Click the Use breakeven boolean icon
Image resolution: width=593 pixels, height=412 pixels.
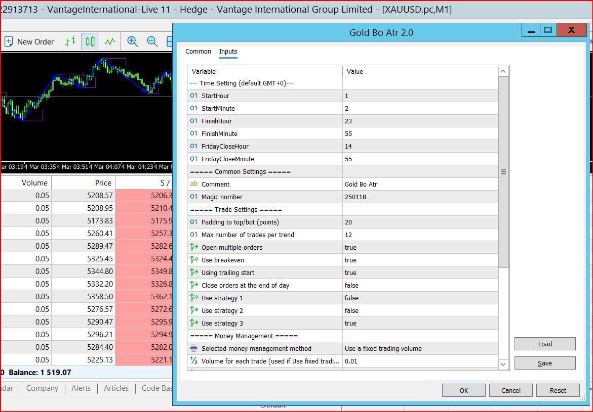coord(194,260)
